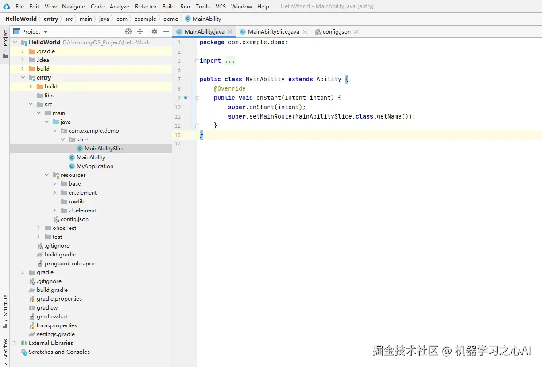Expand the en.element folder
542x367 pixels.
(x=54, y=193)
